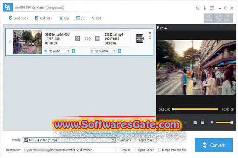This screenshot has height=158, width=238.
Task: Click the output 2D mode icon
Action: click(97, 39)
